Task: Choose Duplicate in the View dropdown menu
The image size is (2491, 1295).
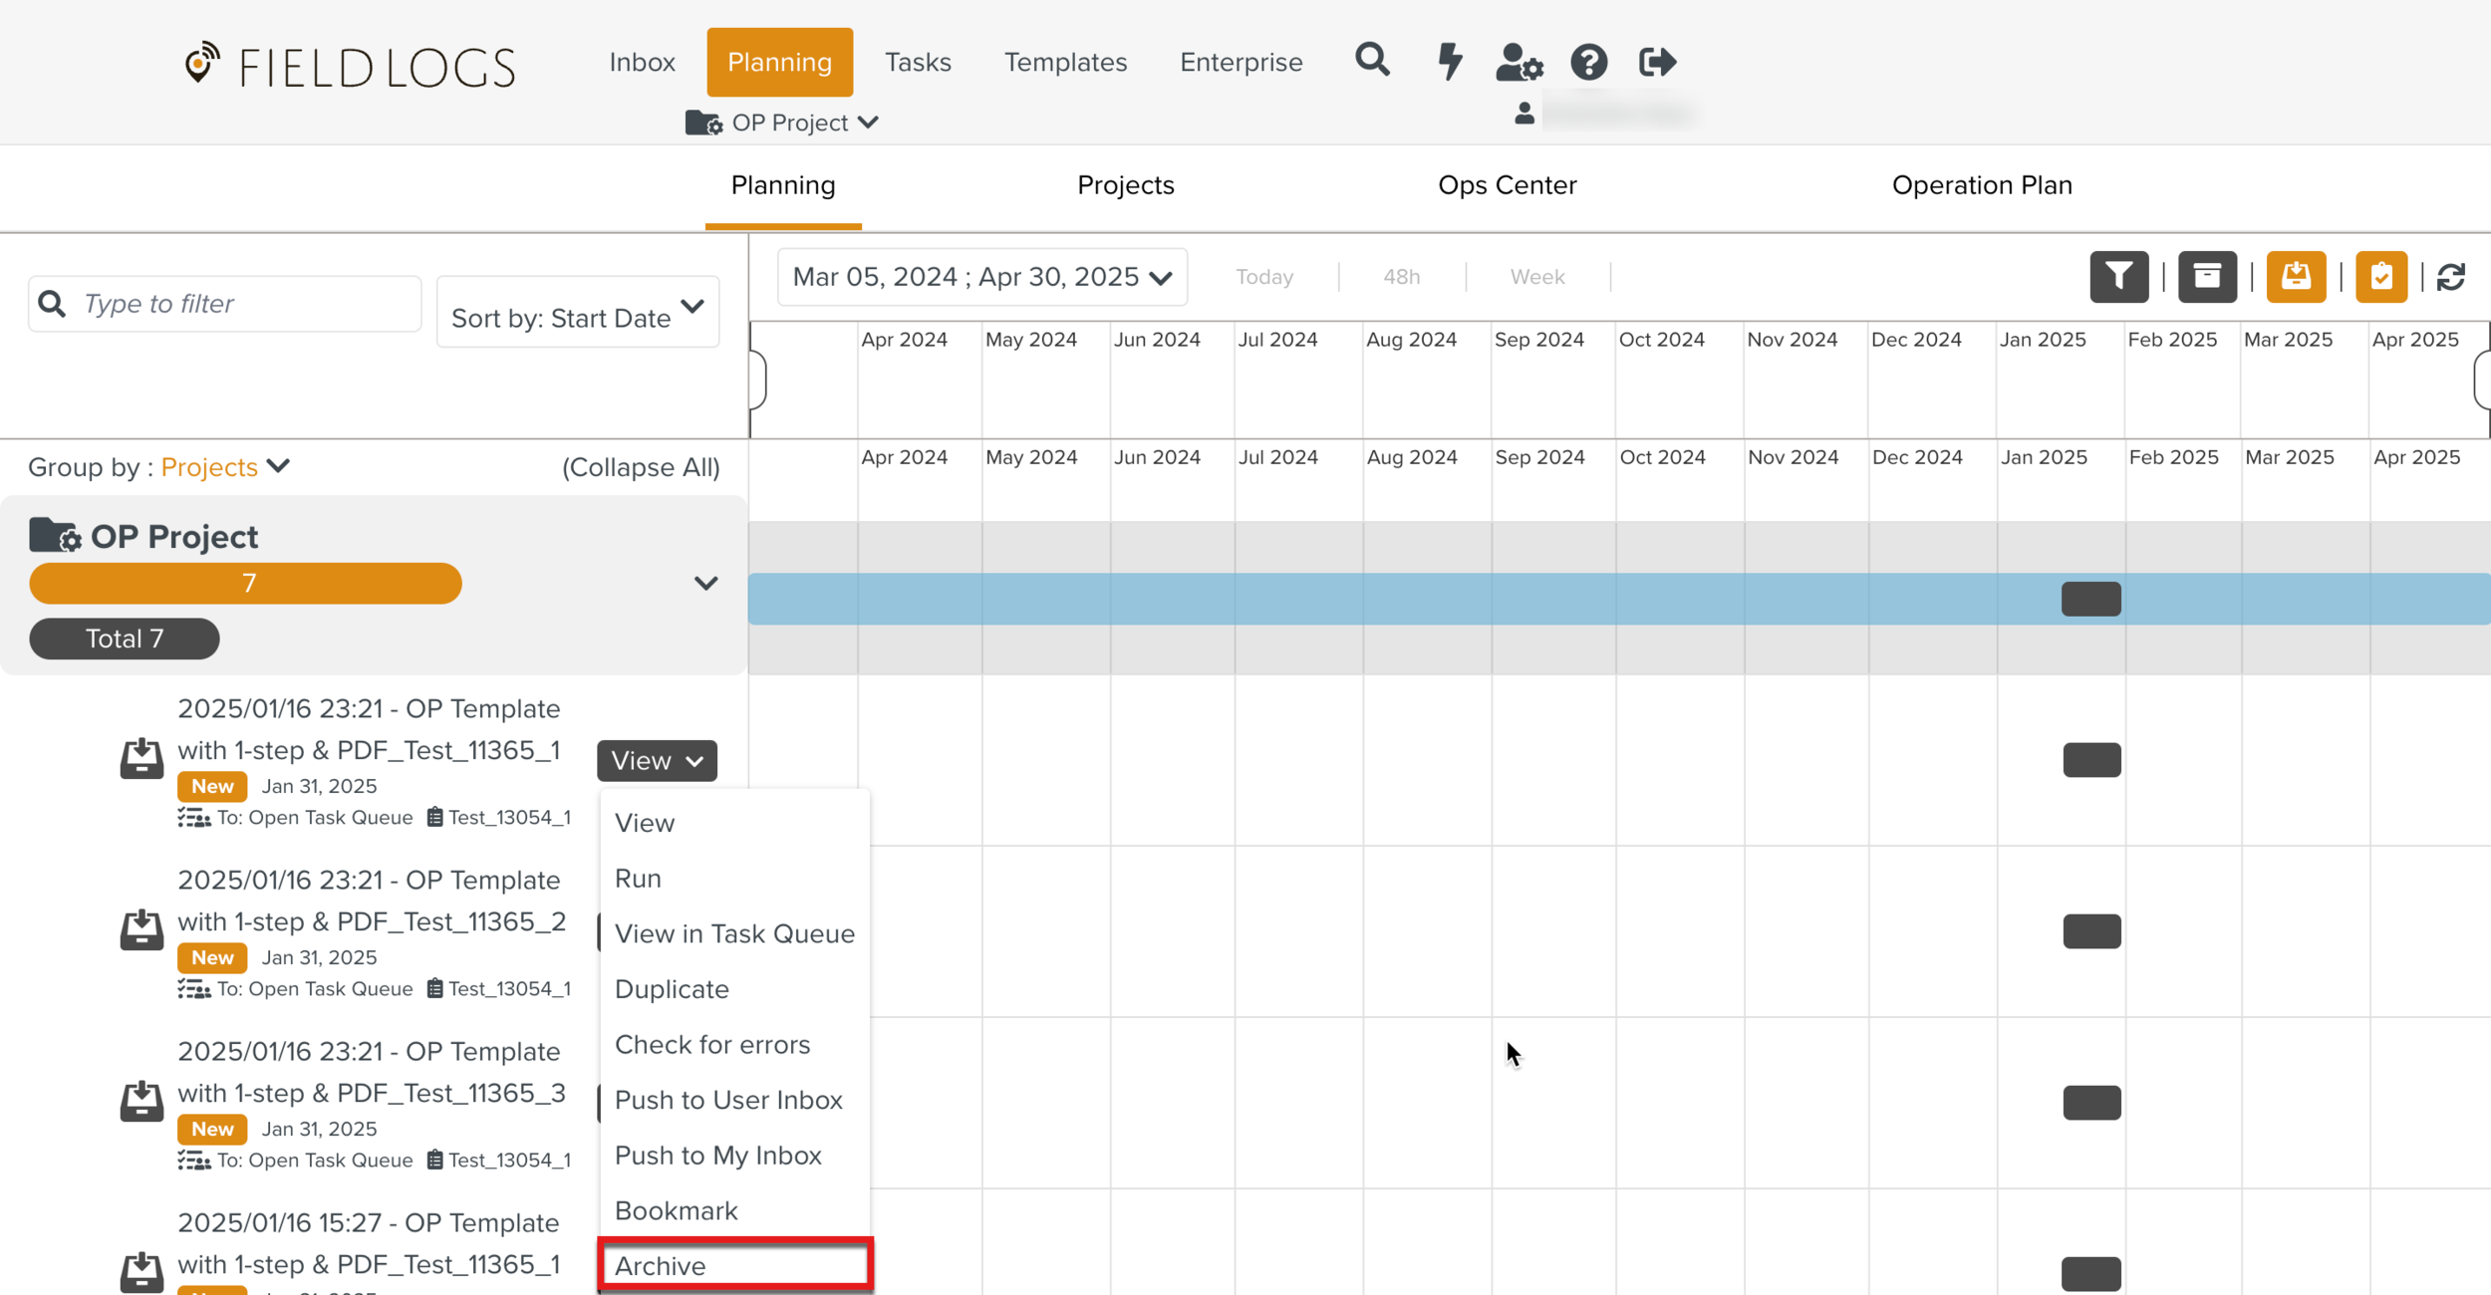Action: coord(672,989)
